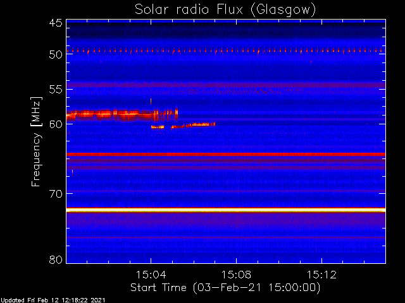
Task: Select the 80 frequency tick label
Action: pos(56,259)
